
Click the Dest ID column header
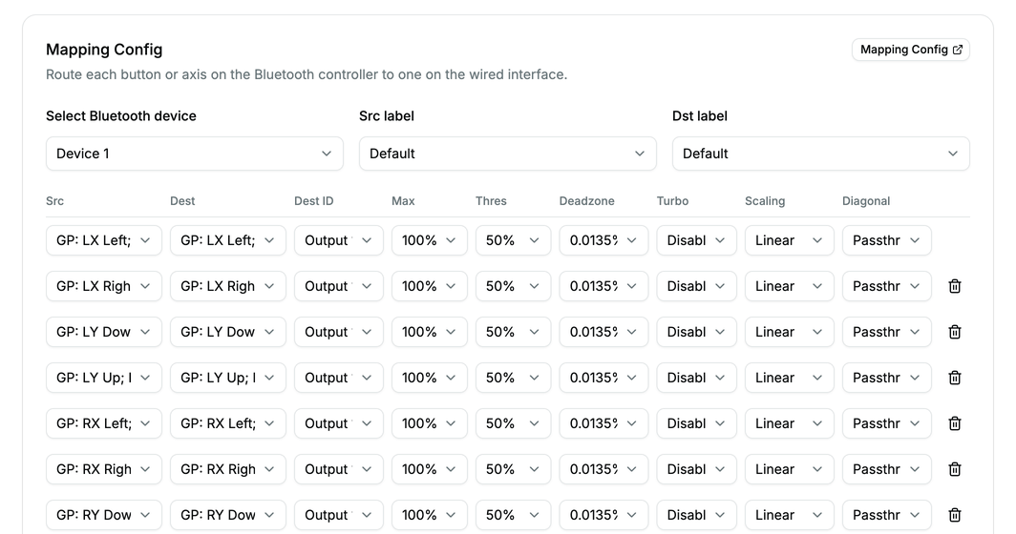tap(314, 201)
